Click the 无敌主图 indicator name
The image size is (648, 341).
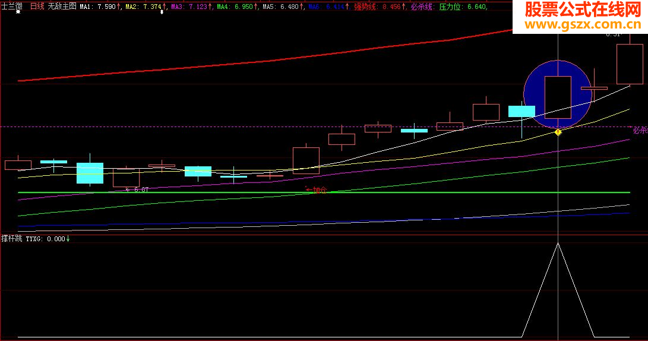tap(62, 6)
